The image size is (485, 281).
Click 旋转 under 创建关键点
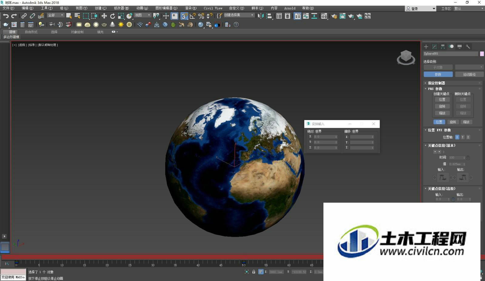[442, 106]
